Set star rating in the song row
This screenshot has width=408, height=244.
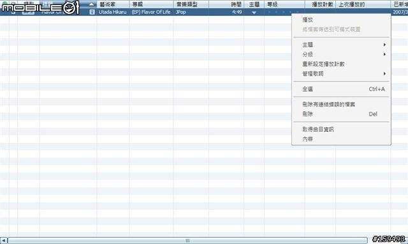284,12
